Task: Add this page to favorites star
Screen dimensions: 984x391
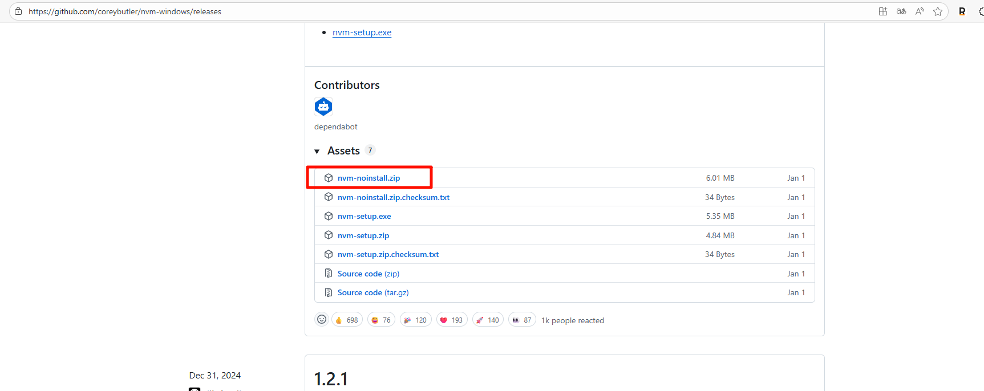Action: [938, 11]
